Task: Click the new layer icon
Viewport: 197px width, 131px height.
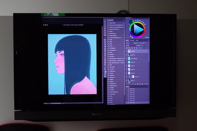Action: point(144,84)
